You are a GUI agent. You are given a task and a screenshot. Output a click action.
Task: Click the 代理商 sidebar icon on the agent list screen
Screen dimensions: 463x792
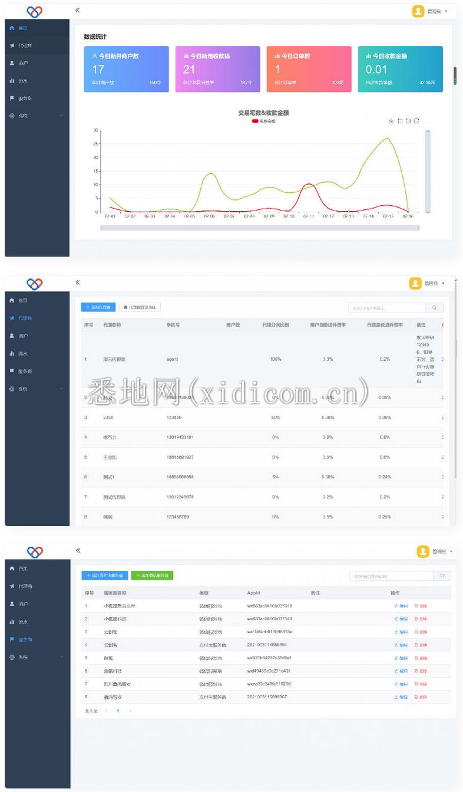click(x=12, y=318)
